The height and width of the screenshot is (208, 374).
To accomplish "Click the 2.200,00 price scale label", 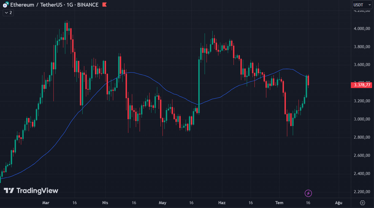I will click(361, 192).
